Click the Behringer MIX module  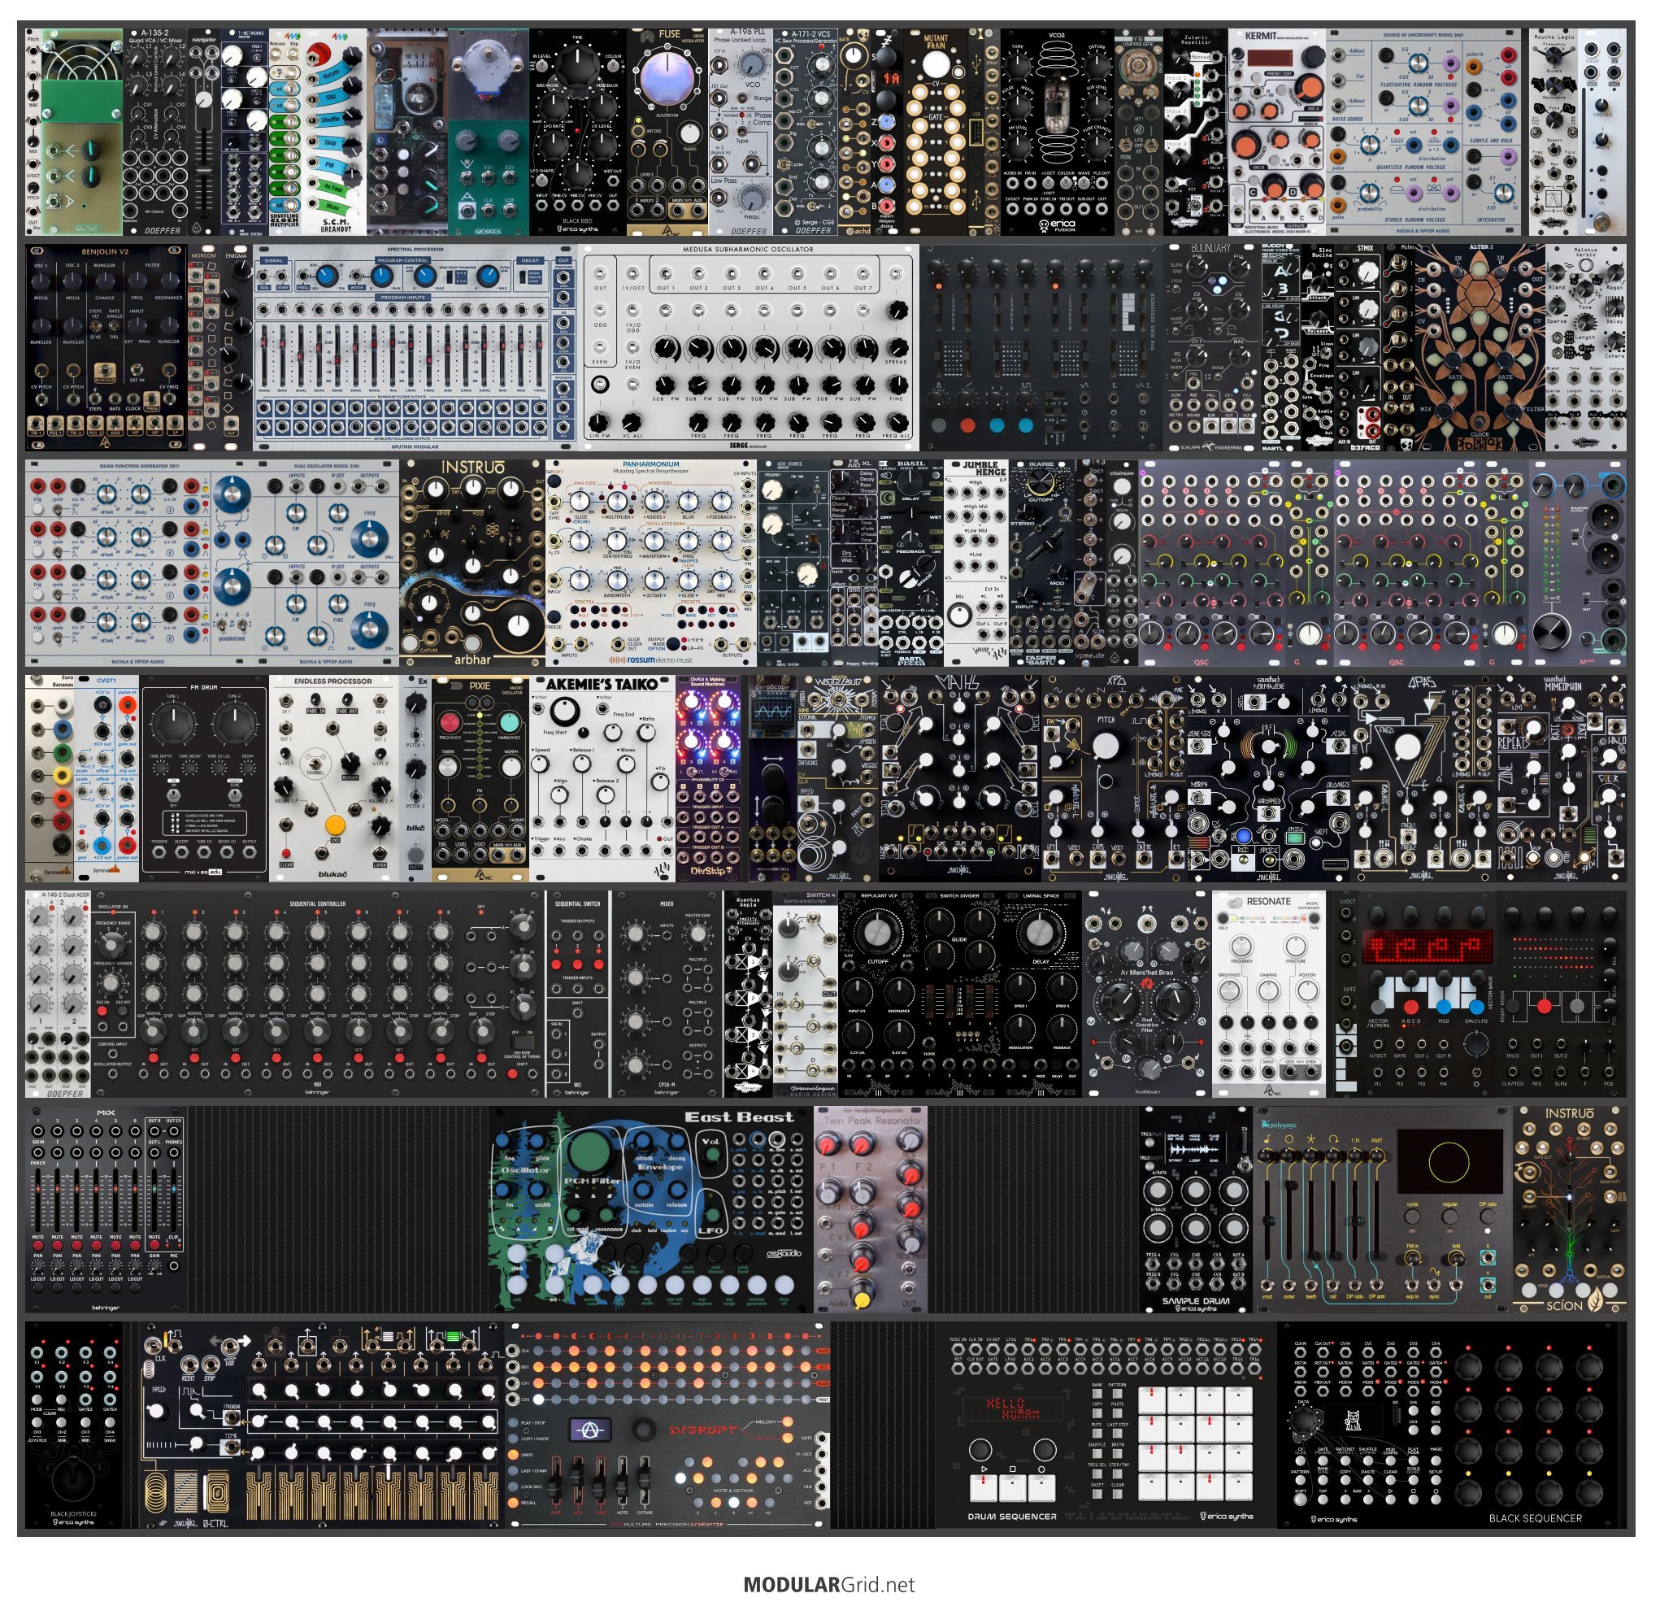point(106,1210)
